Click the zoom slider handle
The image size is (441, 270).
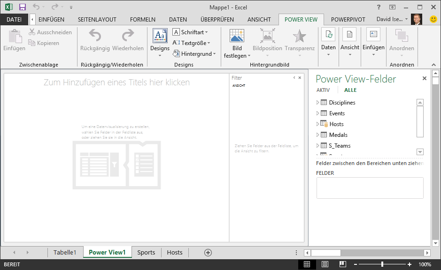pyautogui.click(x=382, y=264)
